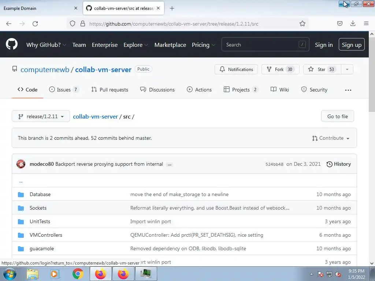Click the Enterprise menu link
This screenshot has width=375, height=281.
click(105, 45)
